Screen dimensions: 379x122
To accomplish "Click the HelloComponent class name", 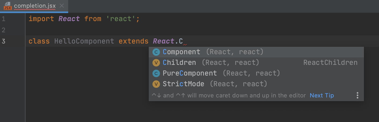I will coord(84,41).
